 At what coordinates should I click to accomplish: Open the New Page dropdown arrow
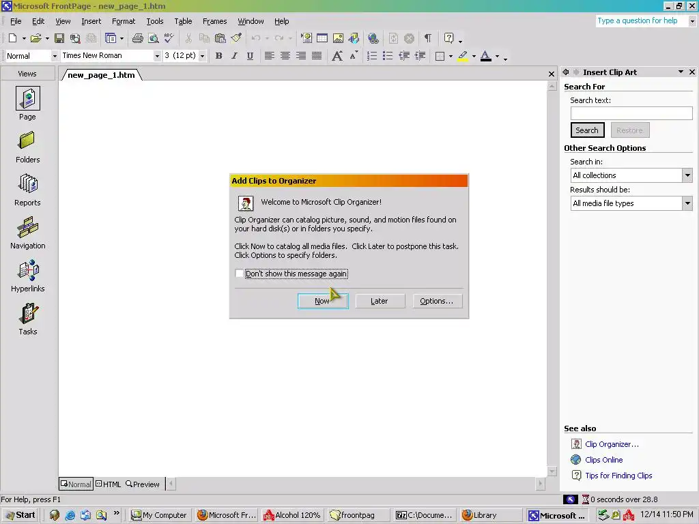click(24, 38)
